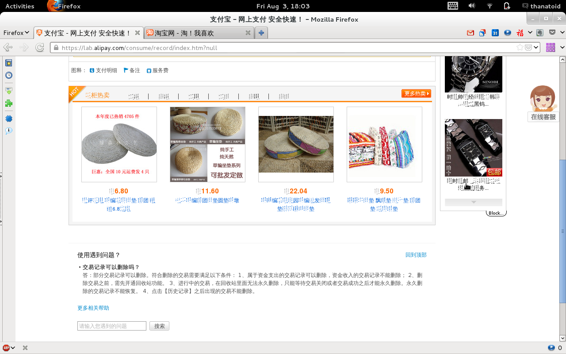This screenshot has height=354, width=566.
Task: Focus the 请输入您遇到的问题 input field
Action: [x=112, y=326]
